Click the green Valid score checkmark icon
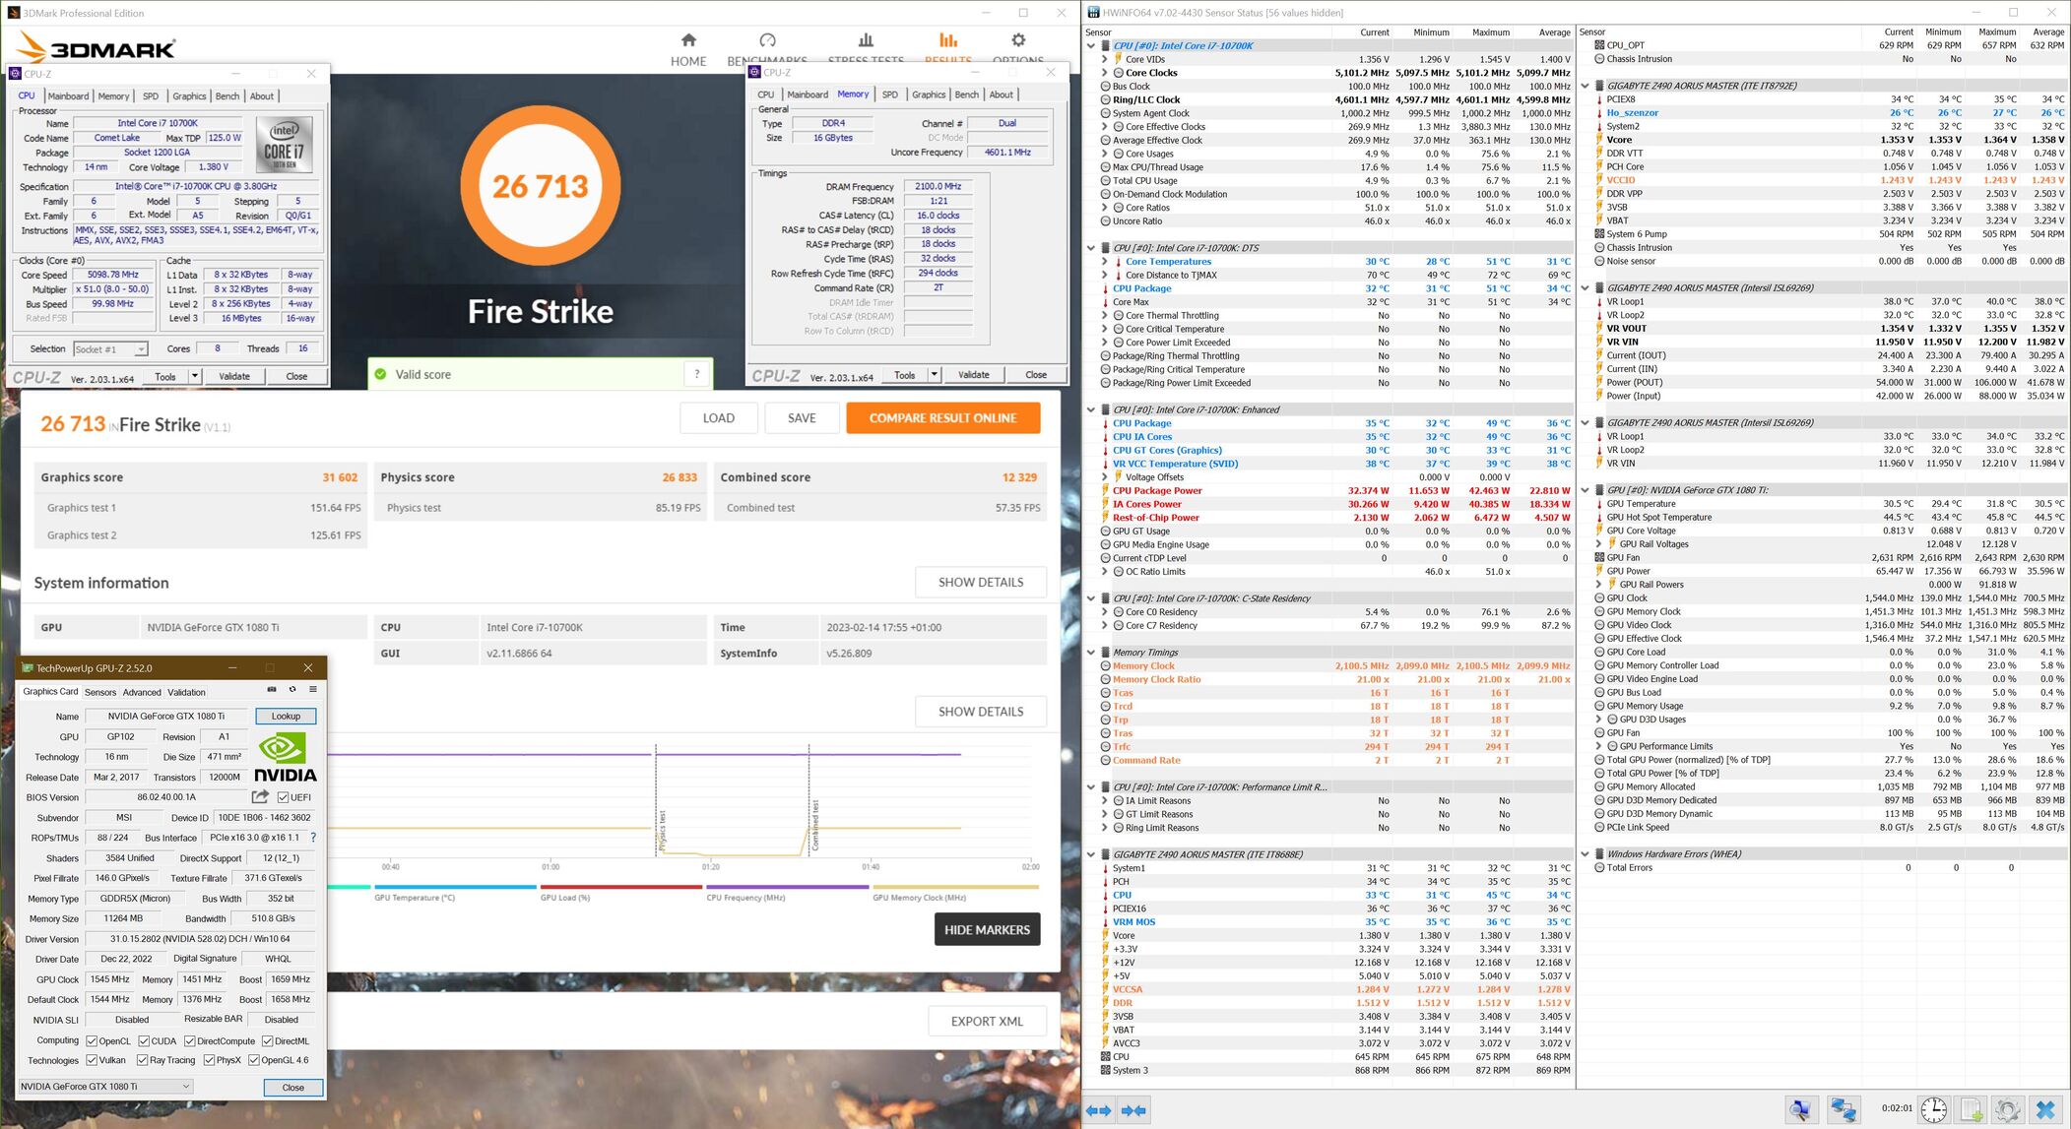 [x=381, y=374]
